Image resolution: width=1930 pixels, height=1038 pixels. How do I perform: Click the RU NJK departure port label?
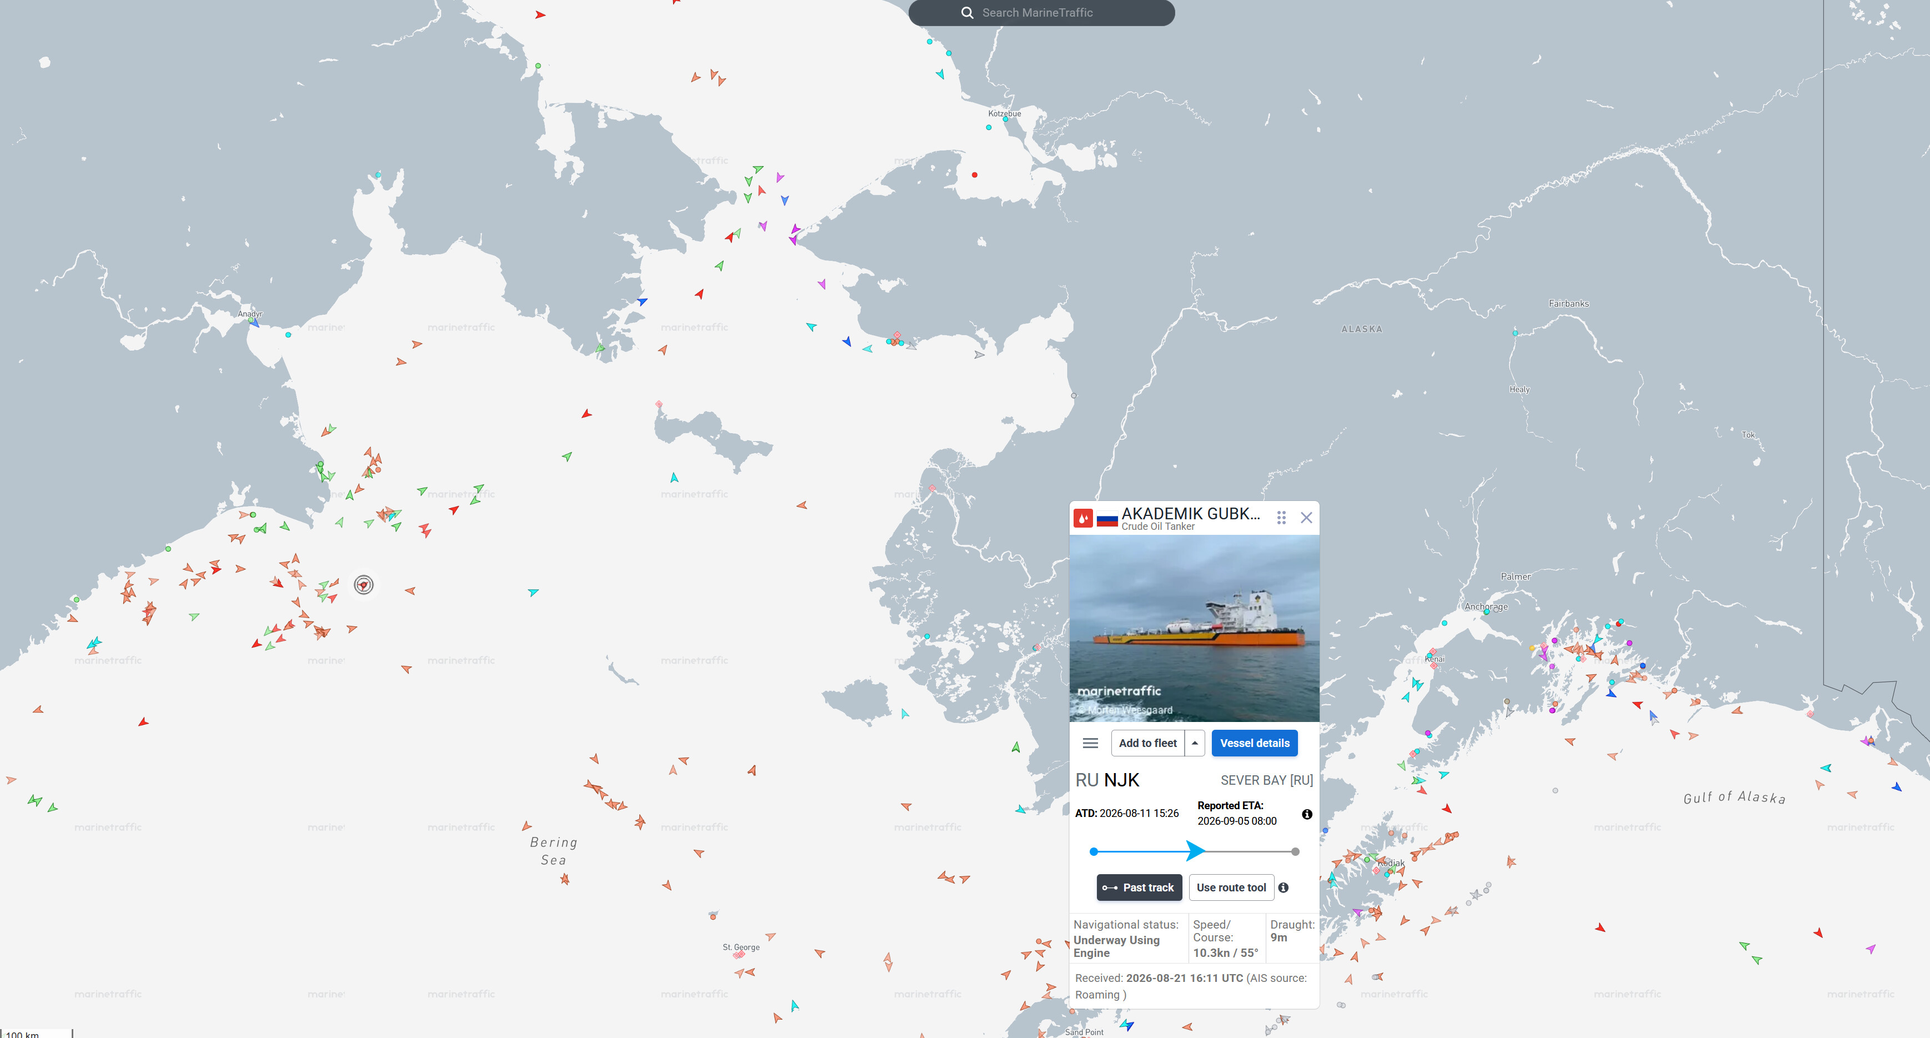tap(1106, 780)
